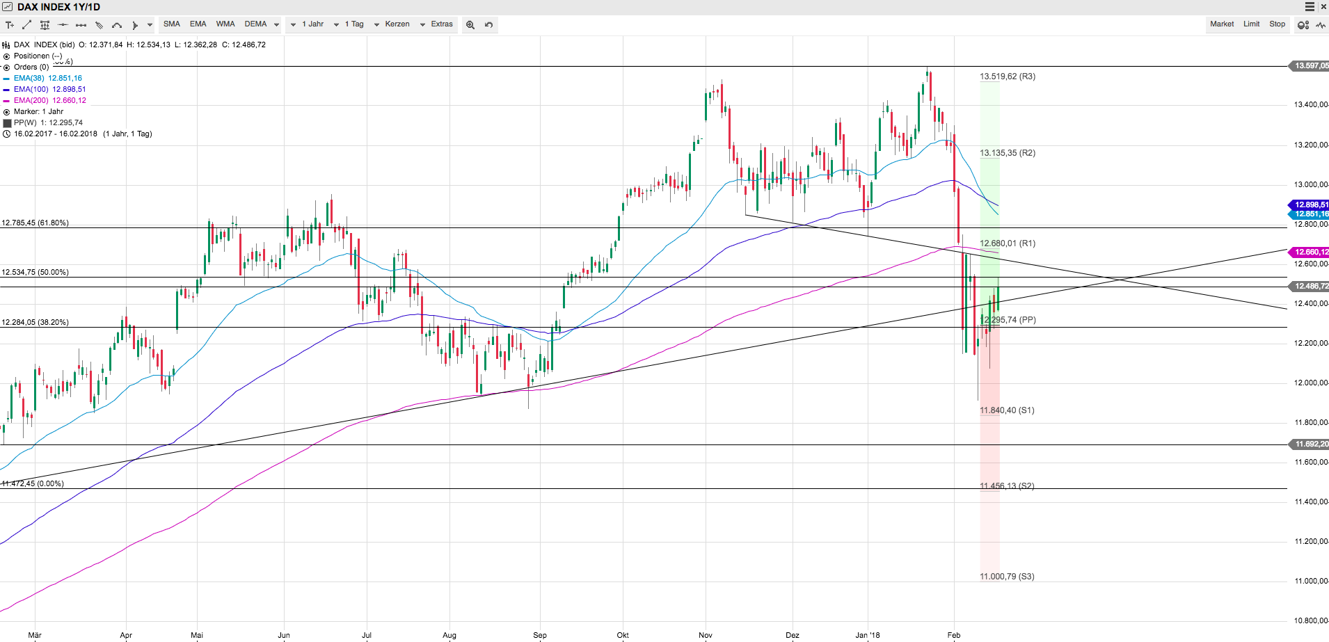The width and height of the screenshot is (1329, 642).
Task: Click the EMA(200) 12.660,12 legend entry
Action: (50, 101)
